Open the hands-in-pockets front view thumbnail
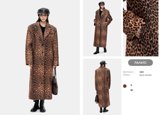This screenshot has height=115, width=163. [102, 28]
